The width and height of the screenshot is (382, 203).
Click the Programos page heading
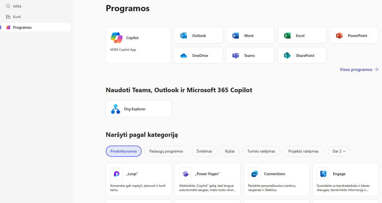coord(128,8)
